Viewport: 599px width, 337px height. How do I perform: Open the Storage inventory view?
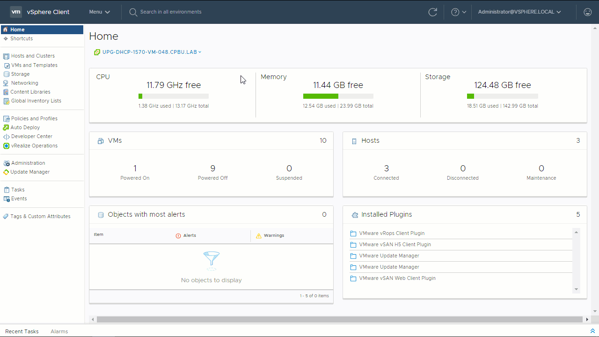20,74
